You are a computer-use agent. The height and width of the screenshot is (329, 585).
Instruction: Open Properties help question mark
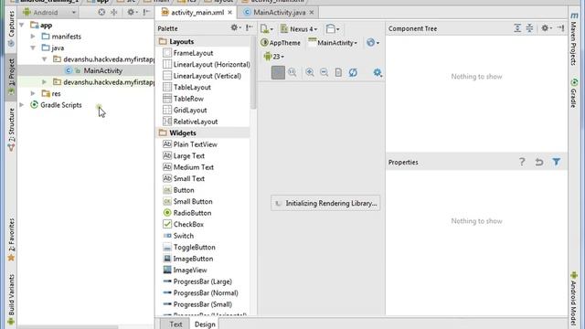point(522,162)
